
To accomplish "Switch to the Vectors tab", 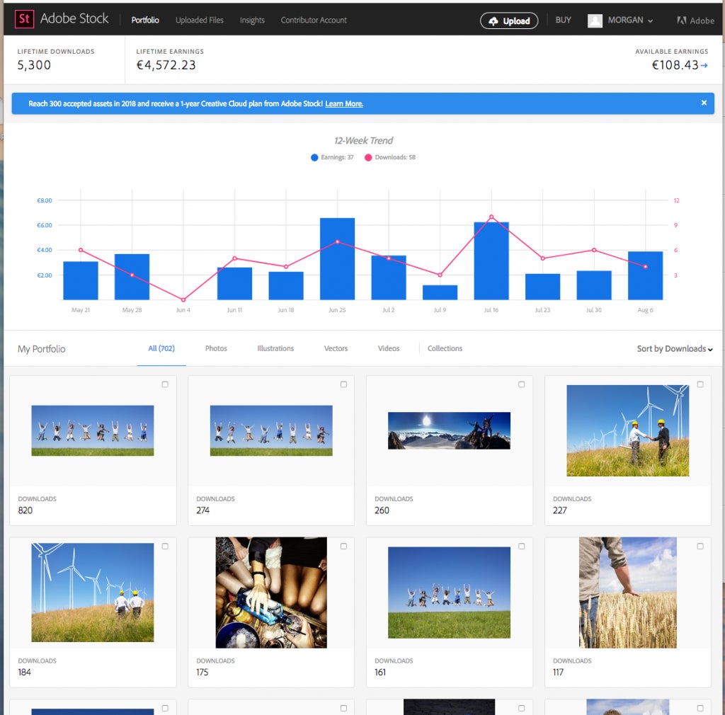I will (336, 348).
